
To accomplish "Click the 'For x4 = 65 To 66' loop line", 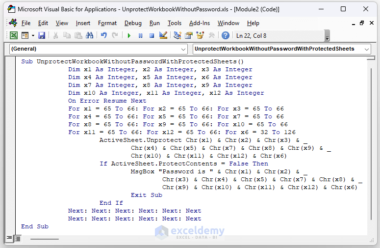I will pyautogui.click(x=176, y=116).
